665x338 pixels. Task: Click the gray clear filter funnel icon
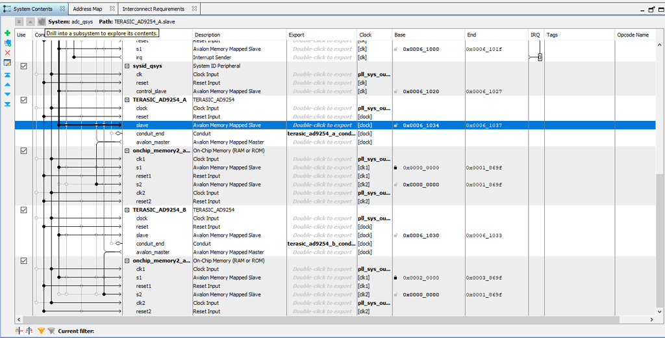51,331
